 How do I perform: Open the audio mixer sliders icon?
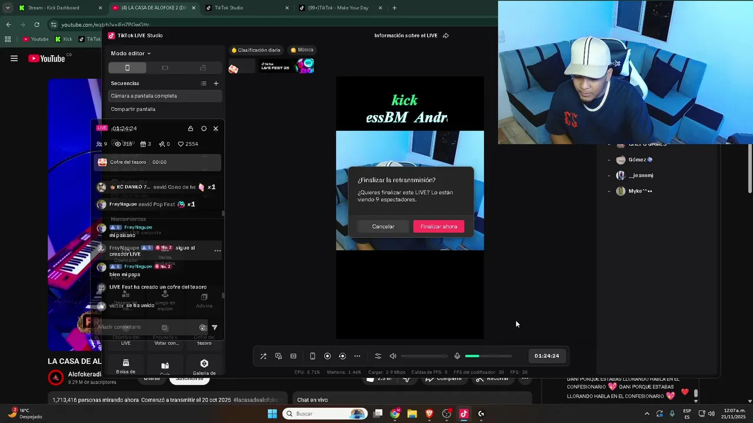click(x=378, y=356)
